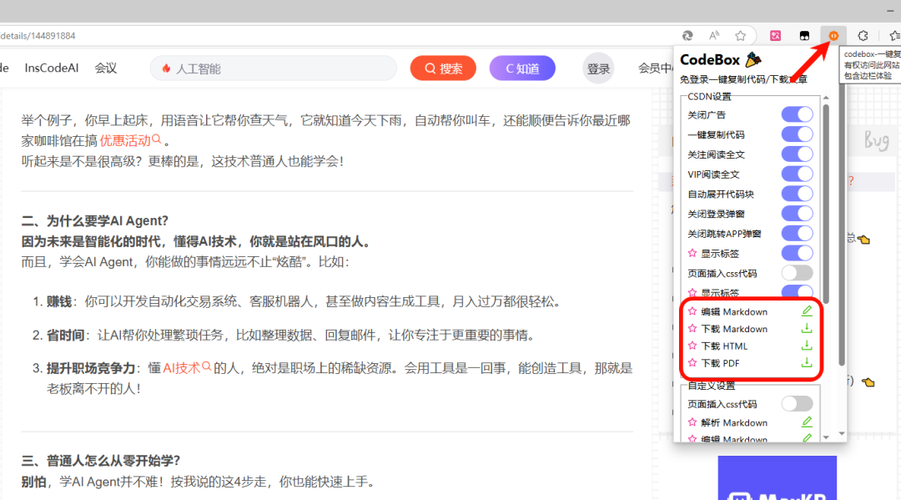Click the orange 搜索 search button
The width and height of the screenshot is (901, 500).
[443, 68]
